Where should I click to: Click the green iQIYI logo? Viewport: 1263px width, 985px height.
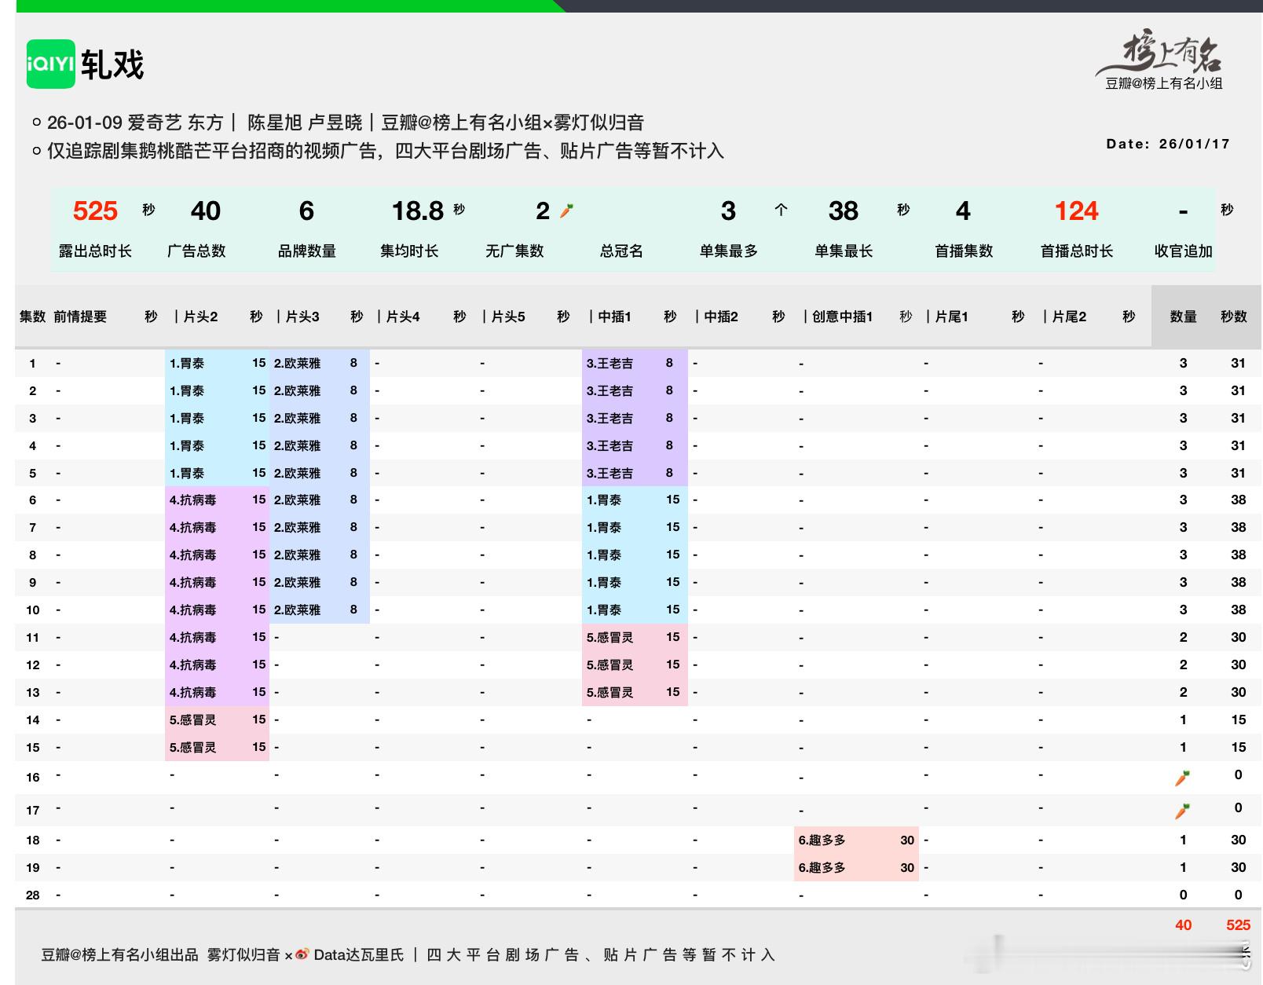pos(51,64)
